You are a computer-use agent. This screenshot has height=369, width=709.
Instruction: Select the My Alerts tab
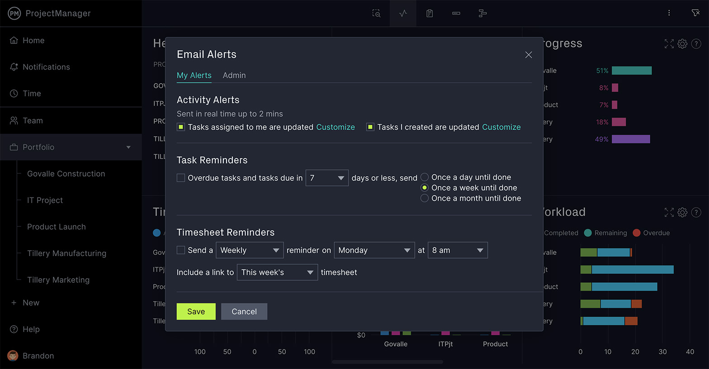point(194,75)
